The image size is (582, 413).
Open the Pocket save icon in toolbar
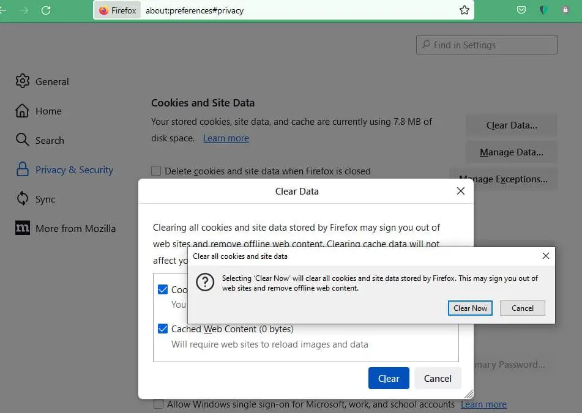(521, 10)
